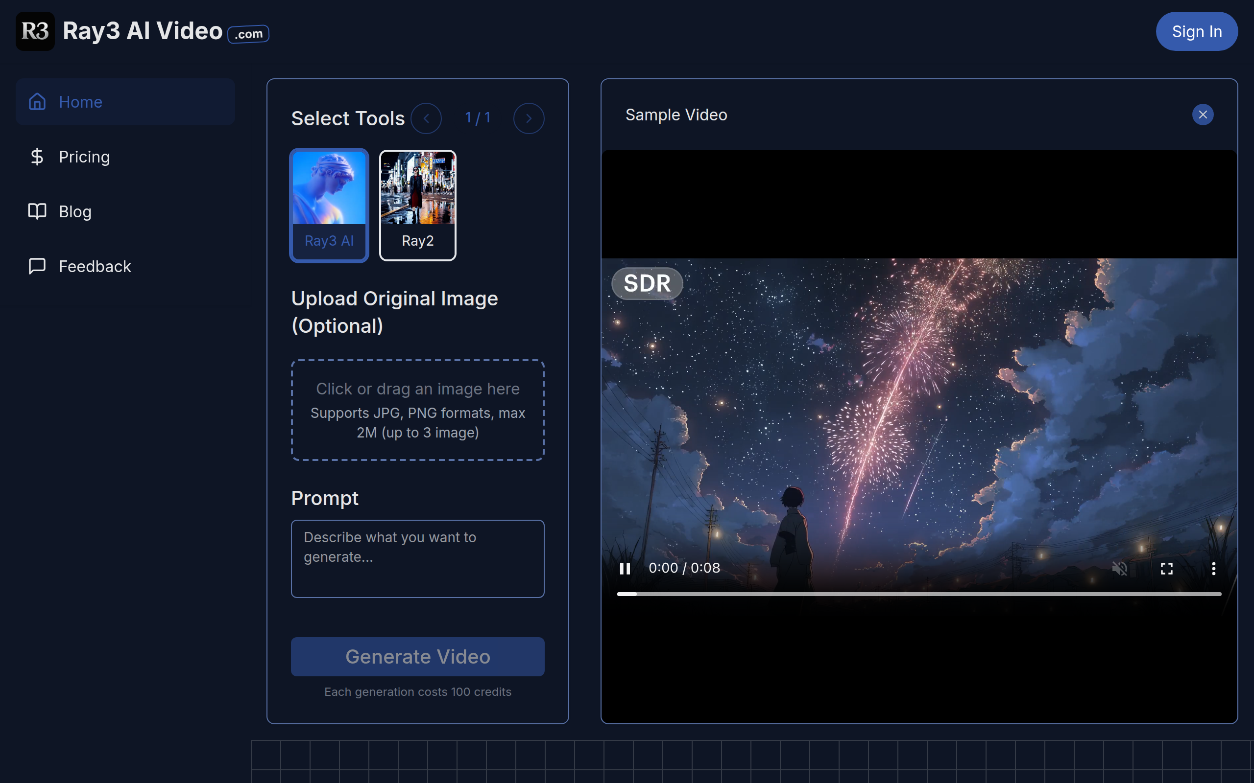The height and width of the screenshot is (783, 1254).
Task: Click the Pricing dollar sign icon
Action: pos(37,157)
